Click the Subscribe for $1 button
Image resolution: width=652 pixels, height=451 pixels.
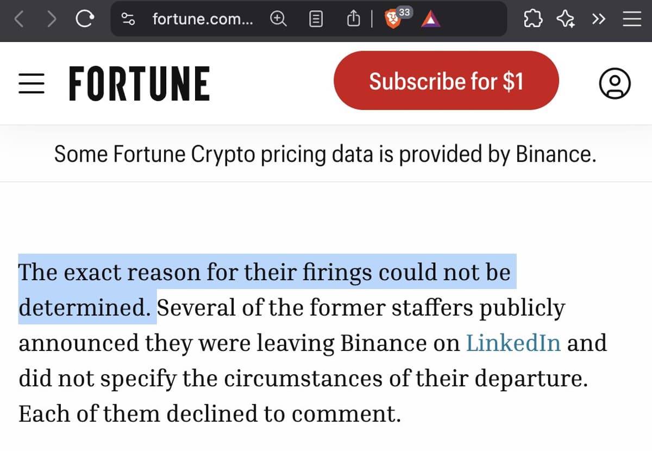[446, 81]
